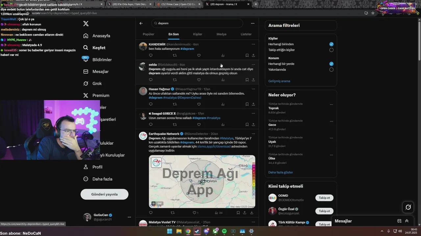Image resolution: width=421 pixels, height=236 pixels.
Task: Open the Premium X icon in sidebar
Action: (x=86, y=95)
